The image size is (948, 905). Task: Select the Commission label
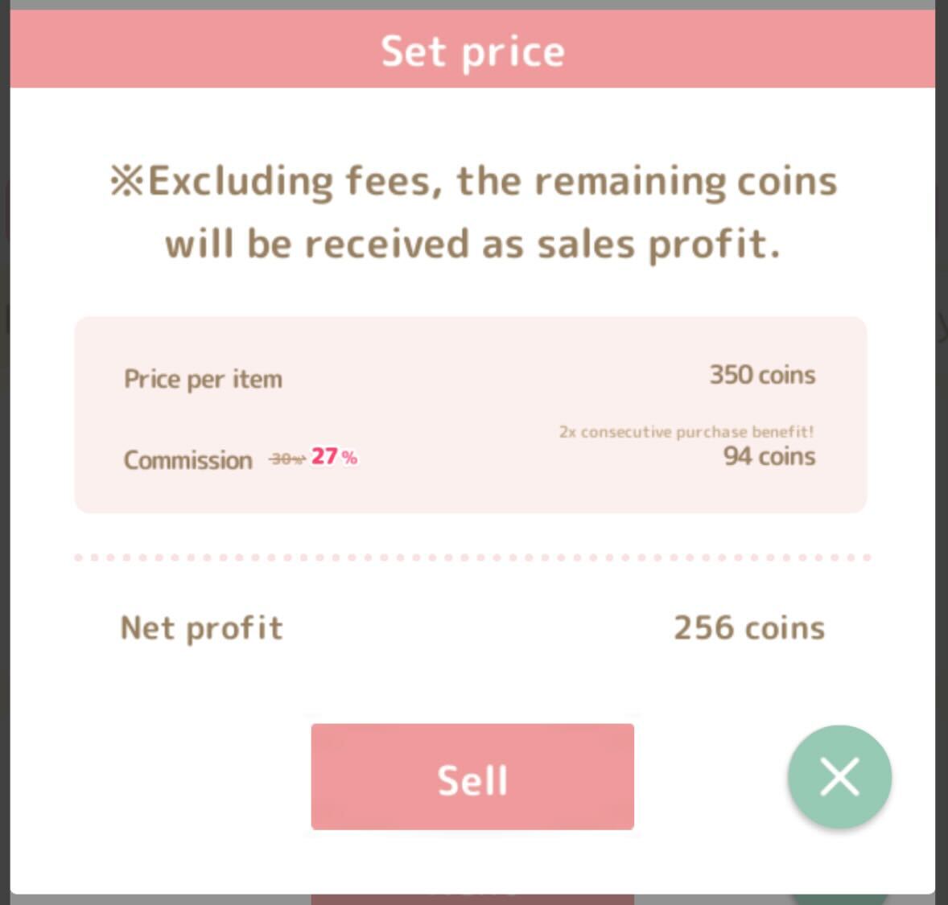tap(188, 460)
